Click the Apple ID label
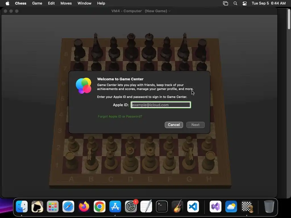291x218 pixels. coord(120,105)
